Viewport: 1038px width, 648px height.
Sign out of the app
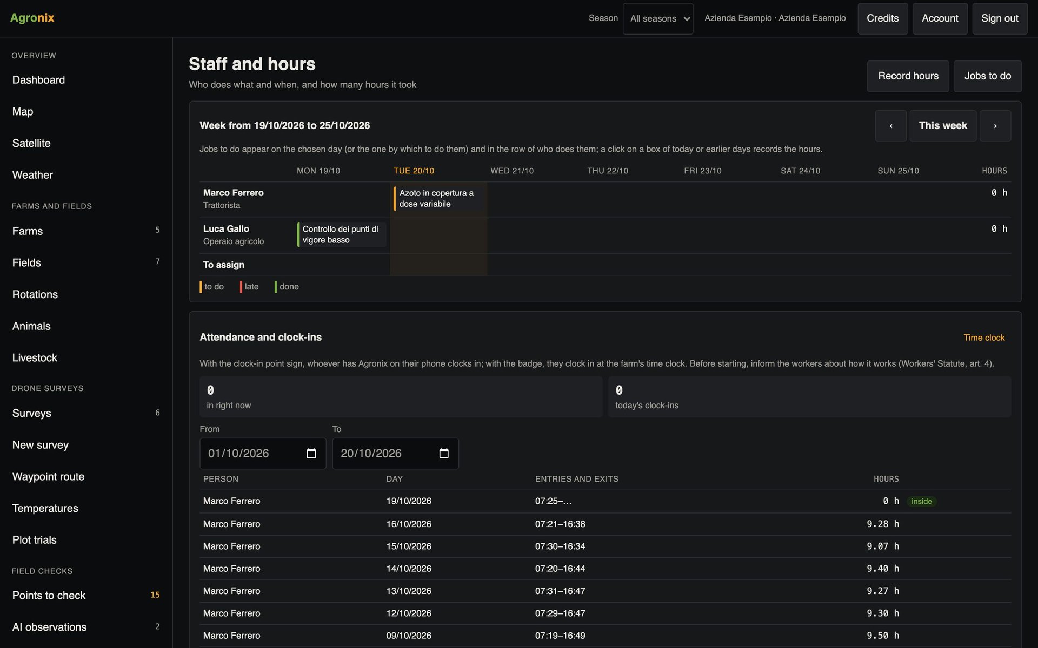click(x=1000, y=18)
